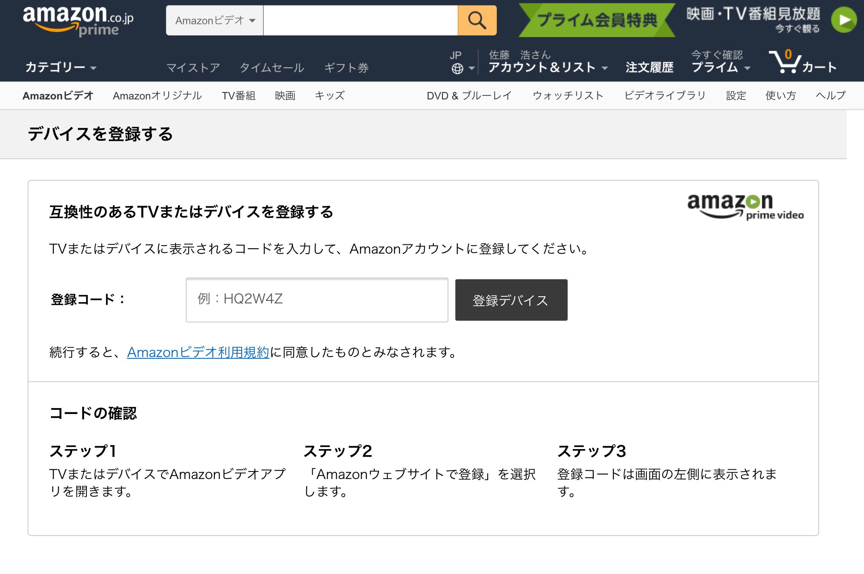Image resolution: width=864 pixels, height=574 pixels.
Task: Click the 互換性のあるTVまたはデバイスを登録する heading
Action: point(191,212)
